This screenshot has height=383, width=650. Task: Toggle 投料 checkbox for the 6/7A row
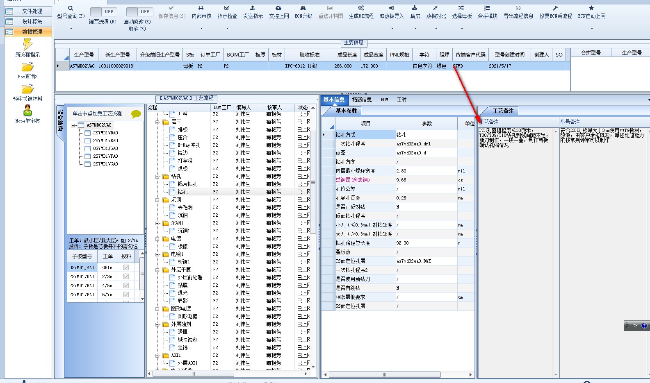(126, 295)
